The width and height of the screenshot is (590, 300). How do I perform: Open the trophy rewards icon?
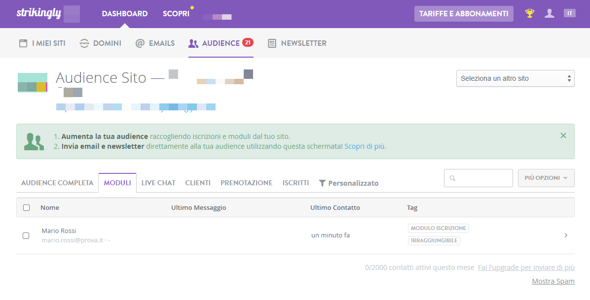click(x=529, y=13)
